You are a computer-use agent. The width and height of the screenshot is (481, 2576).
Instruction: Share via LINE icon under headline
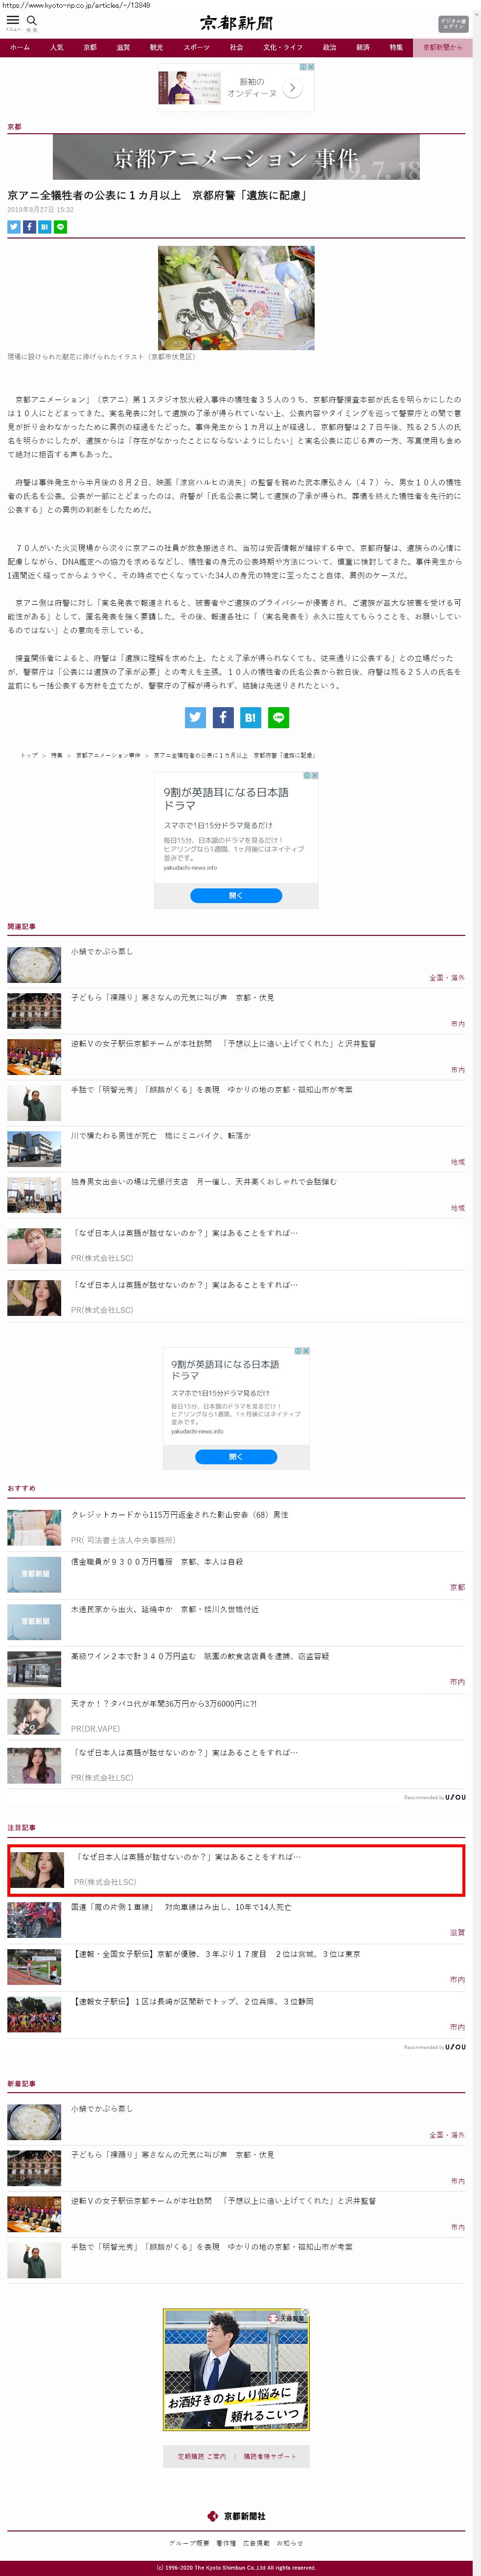coord(61,227)
